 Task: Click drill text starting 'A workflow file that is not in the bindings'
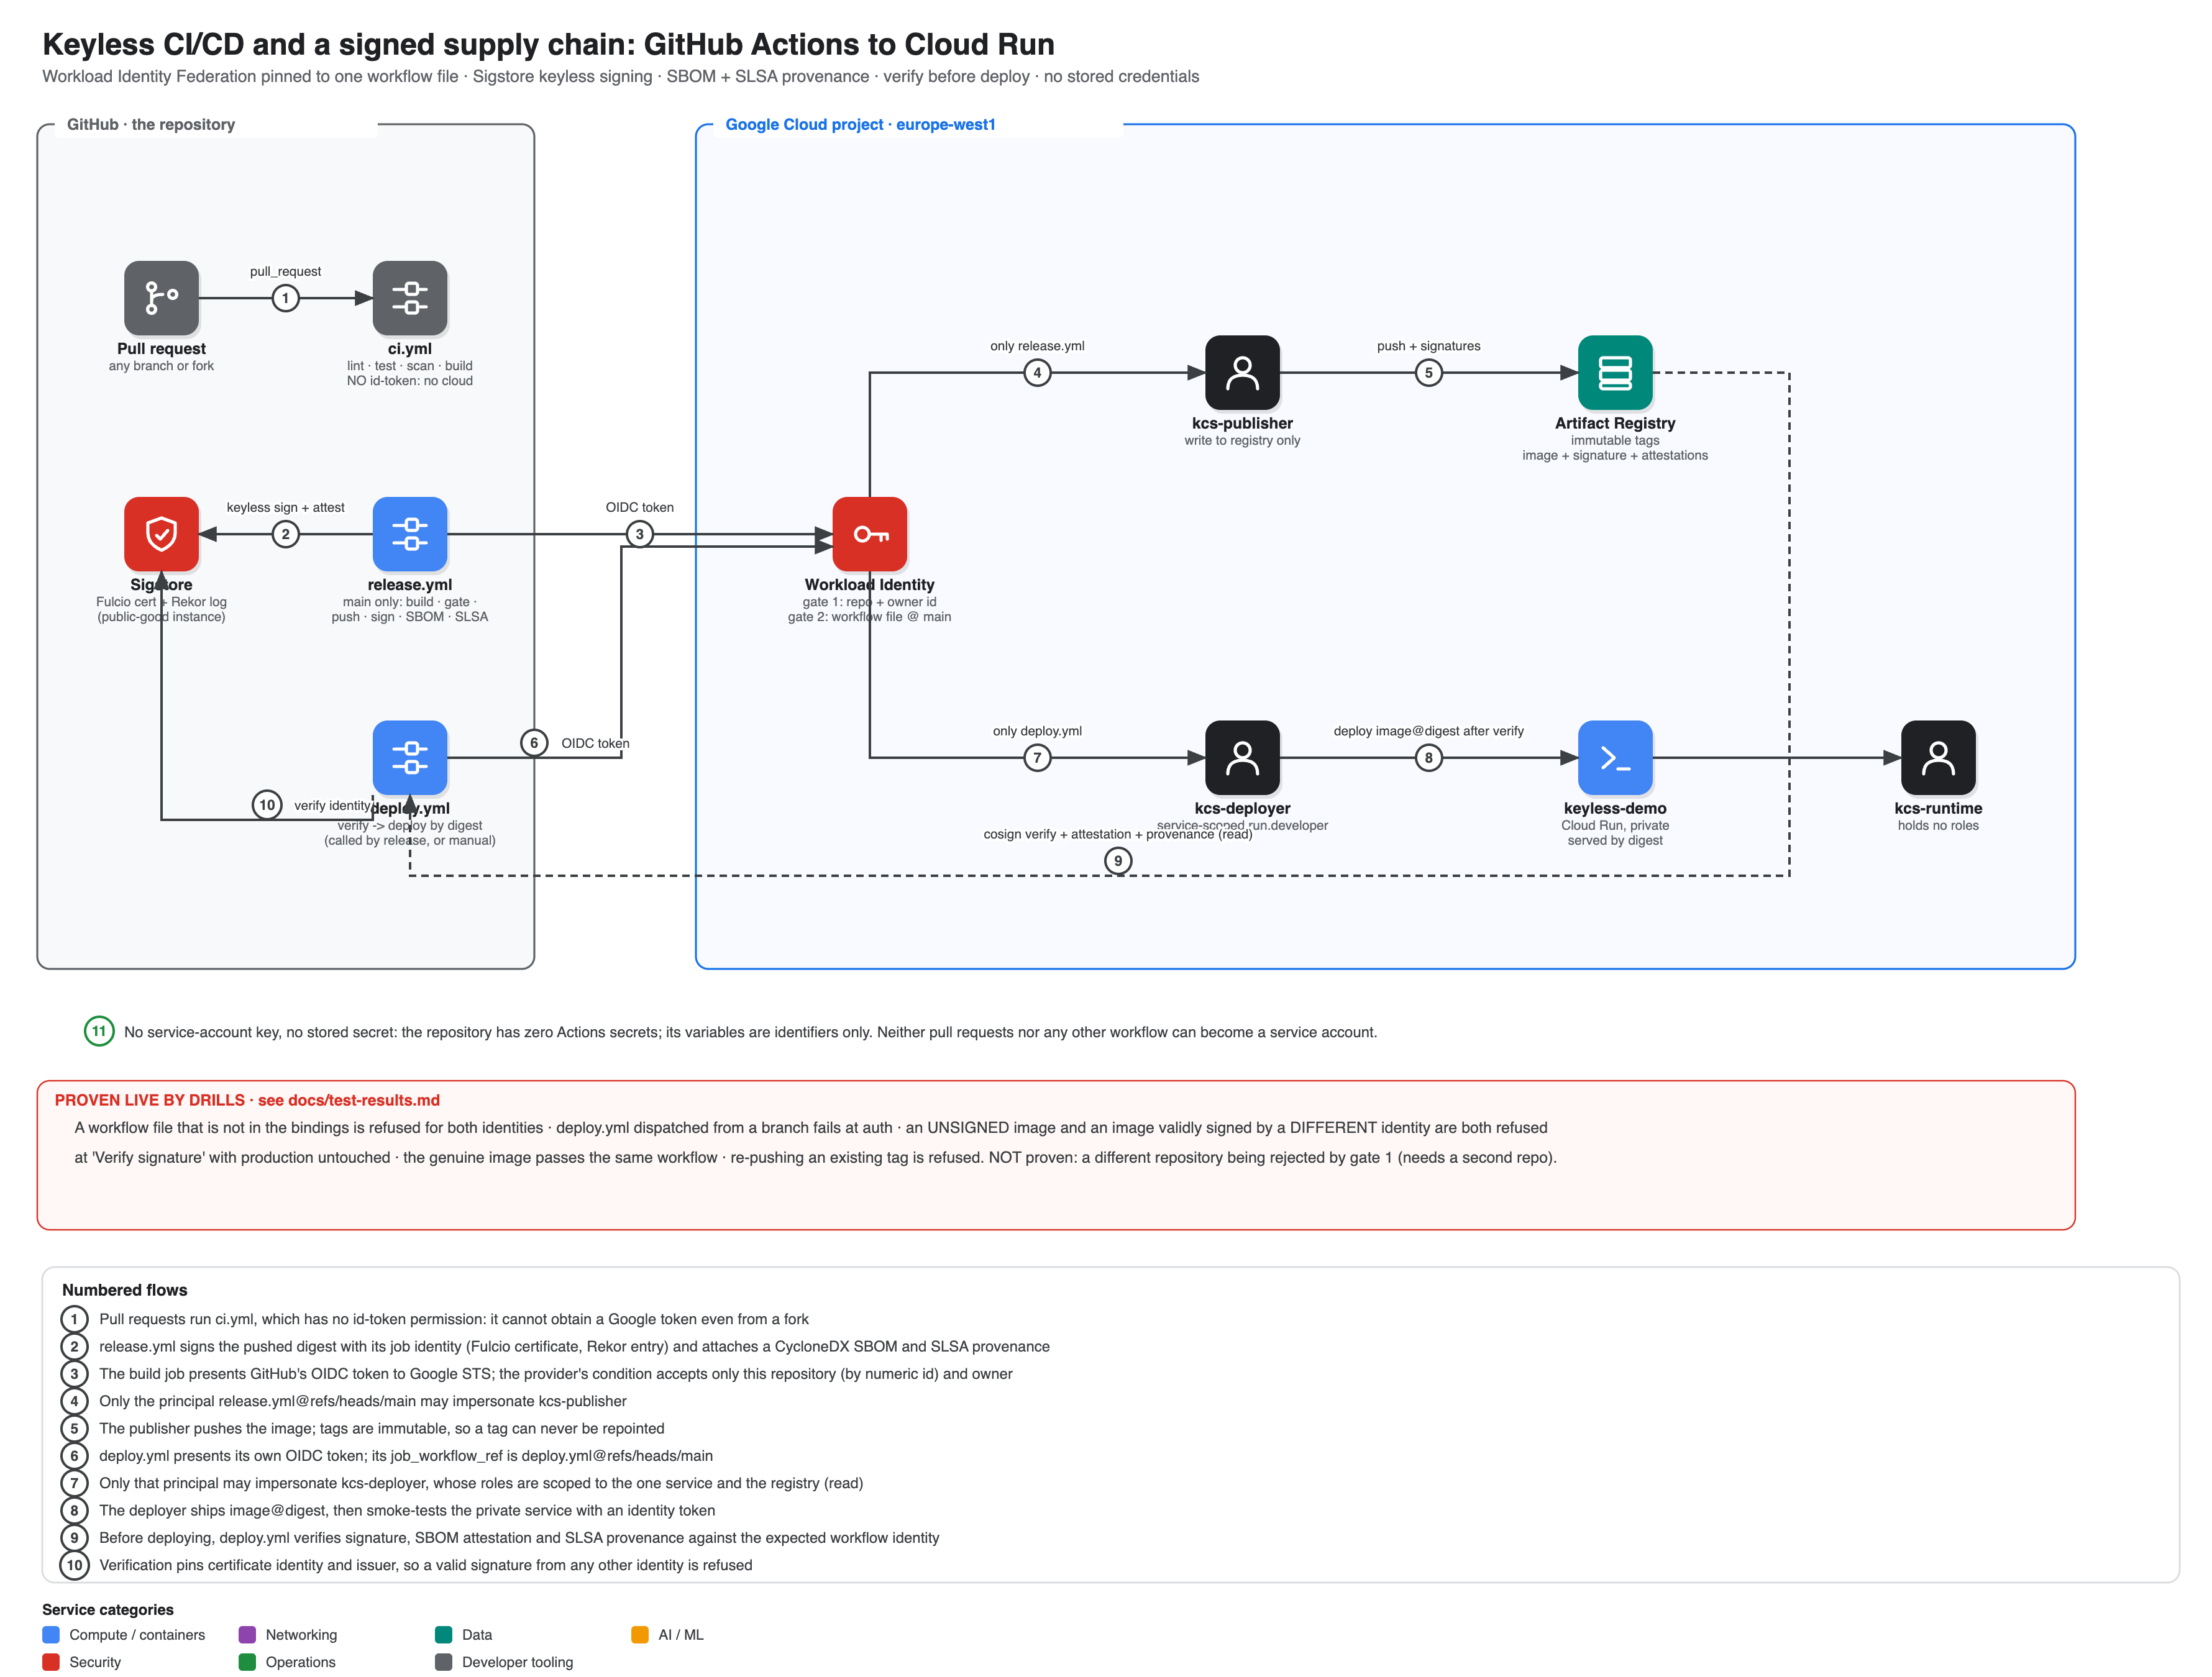point(811,1129)
